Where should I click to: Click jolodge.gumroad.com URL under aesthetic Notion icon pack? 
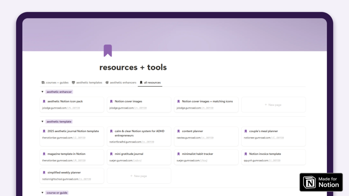pos(61,108)
